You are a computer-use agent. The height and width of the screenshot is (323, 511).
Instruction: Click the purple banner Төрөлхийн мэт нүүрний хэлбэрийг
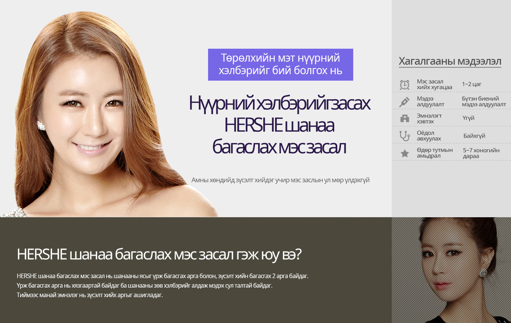coord(280,65)
